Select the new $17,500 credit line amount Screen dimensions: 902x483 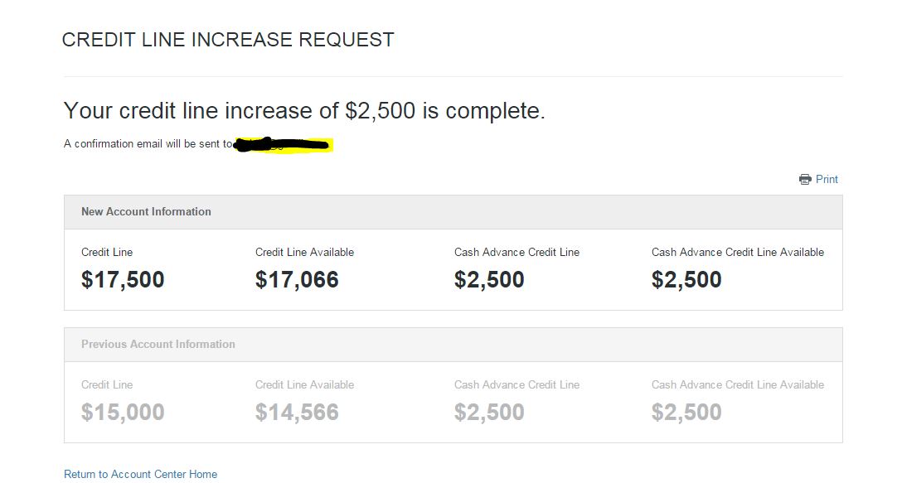tap(123, 279)
